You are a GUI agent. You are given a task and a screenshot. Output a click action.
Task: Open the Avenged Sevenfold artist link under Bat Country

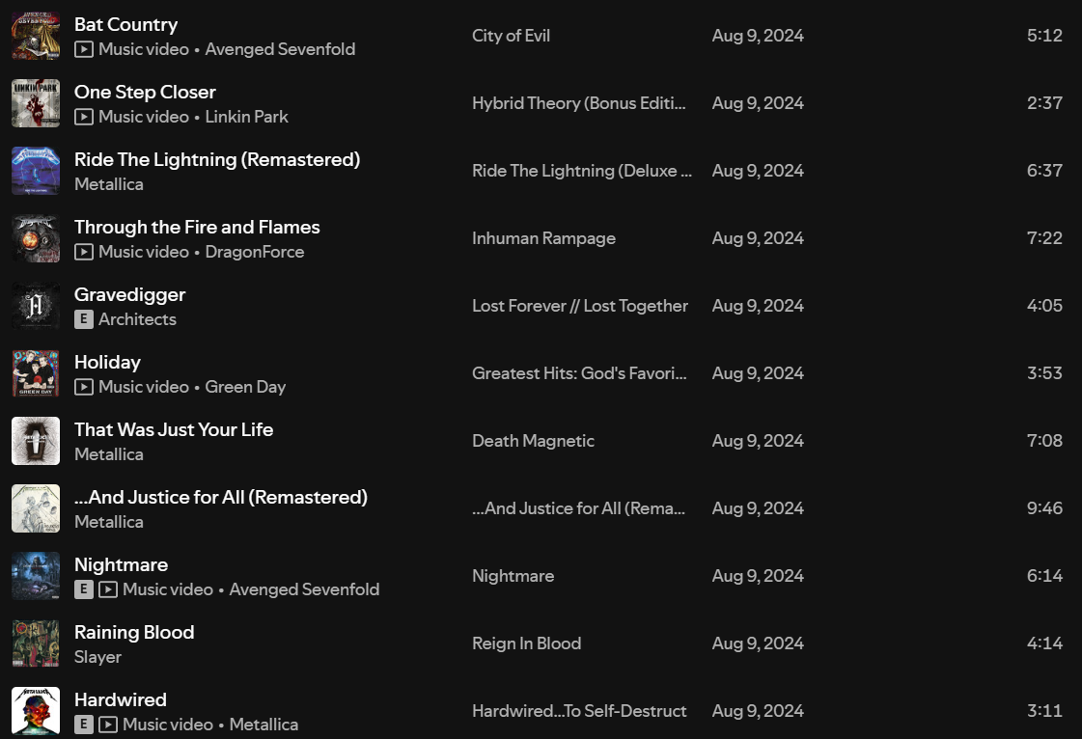click(280, 49)
